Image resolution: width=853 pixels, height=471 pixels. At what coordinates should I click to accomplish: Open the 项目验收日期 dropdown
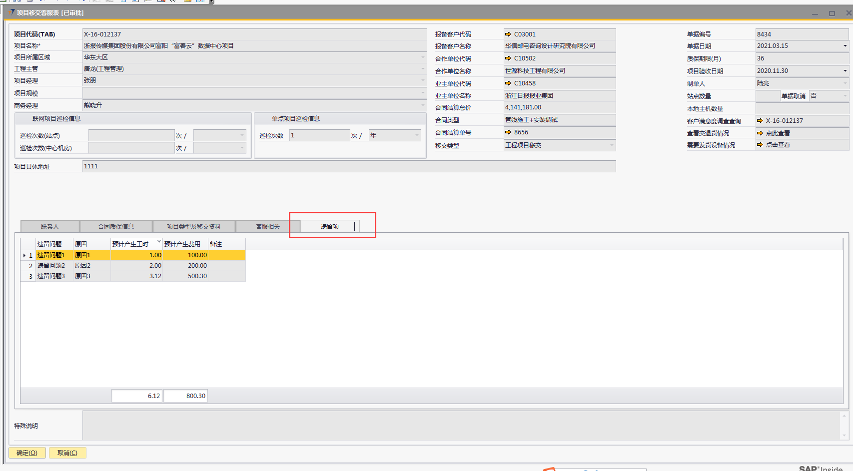pyautogui.click(x=845, y=71)
